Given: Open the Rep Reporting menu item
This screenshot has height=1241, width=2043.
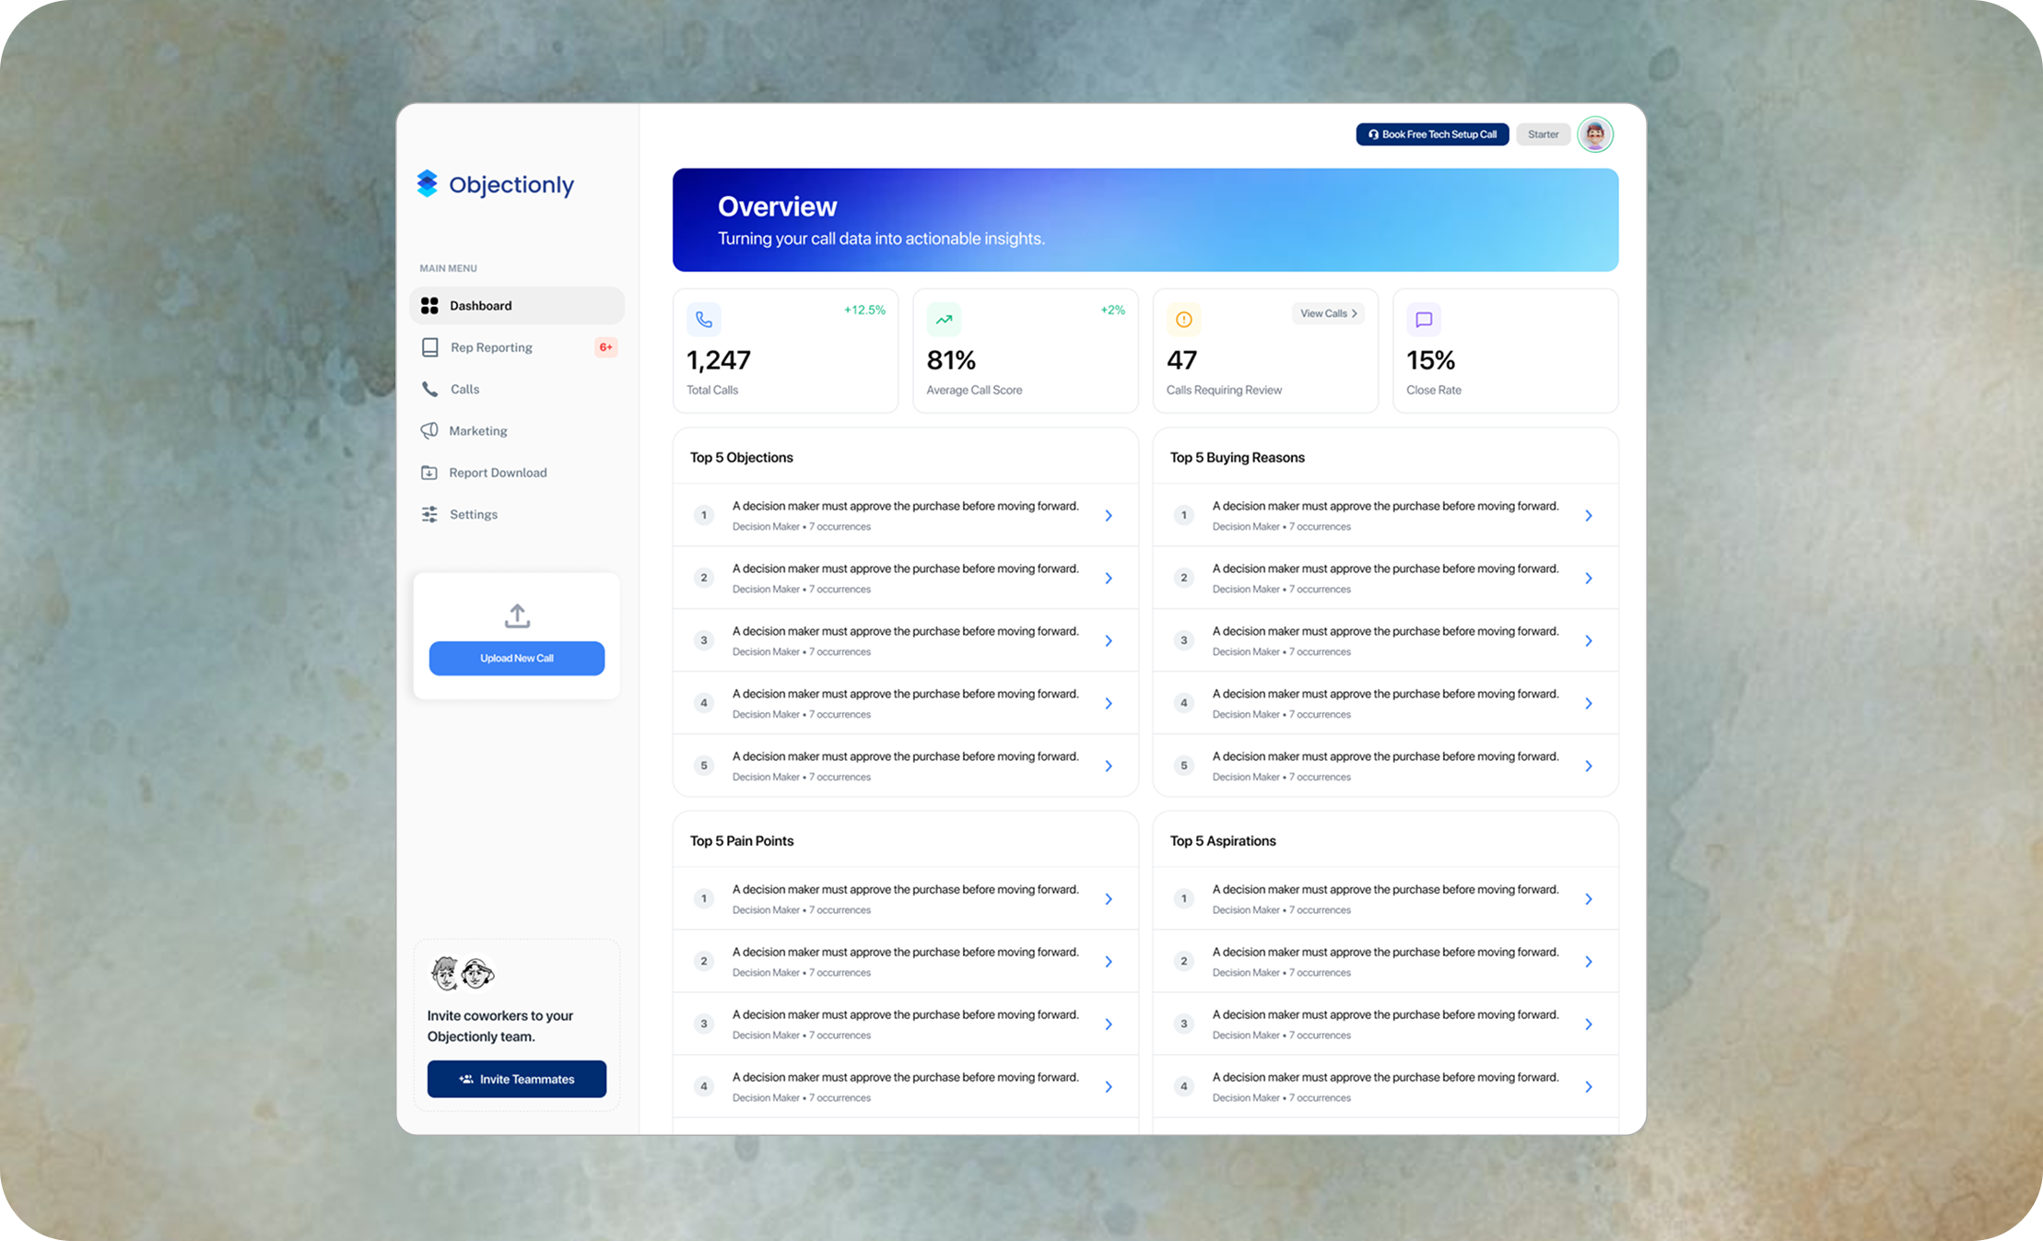Looking at the screenshot, I should click(491, 347).
